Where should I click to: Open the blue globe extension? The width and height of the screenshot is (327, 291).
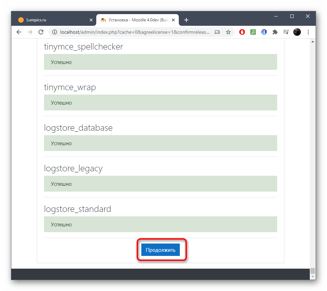264,32
